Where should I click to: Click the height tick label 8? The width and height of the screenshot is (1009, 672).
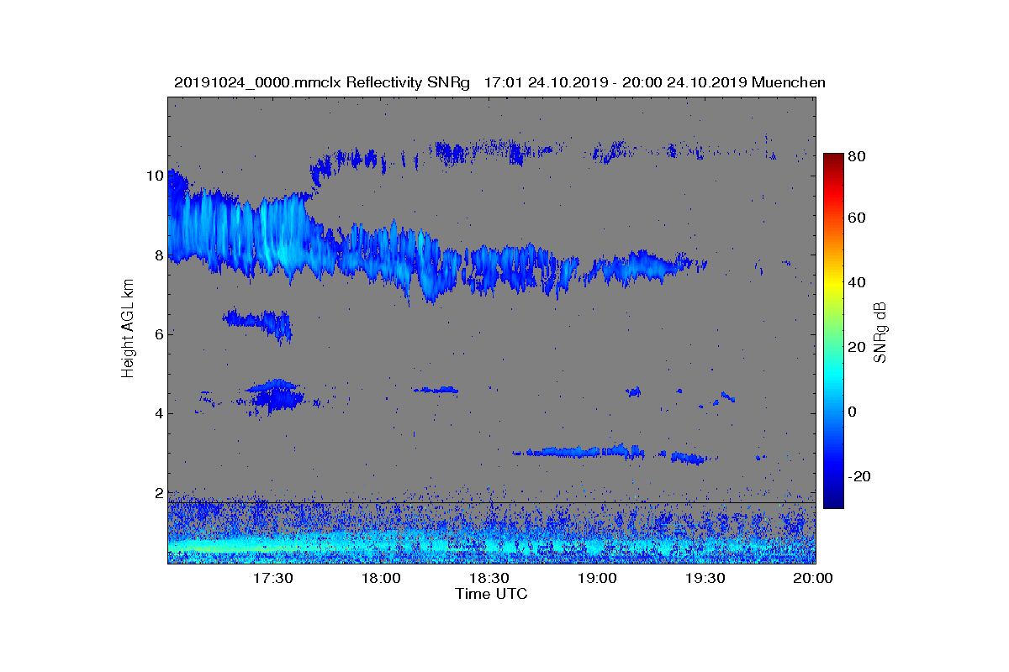click(x=158, y=255)
